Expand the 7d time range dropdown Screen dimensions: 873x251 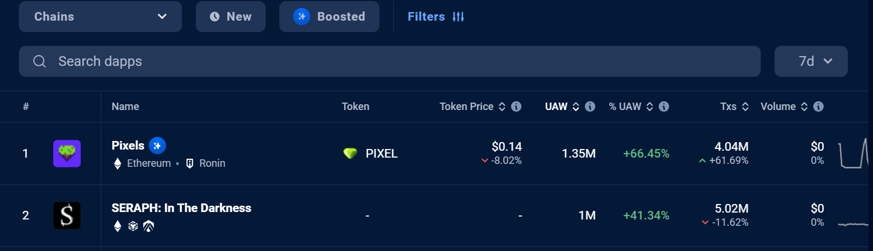[811, 61]
